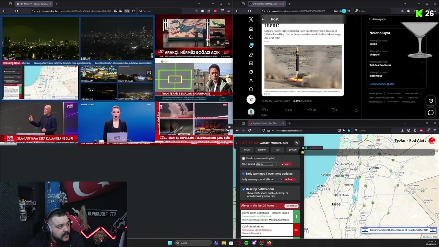Reload the Tzofar Red Alert page
The height and width of the screenshot is (247, 439).
(x=249, y=130)
